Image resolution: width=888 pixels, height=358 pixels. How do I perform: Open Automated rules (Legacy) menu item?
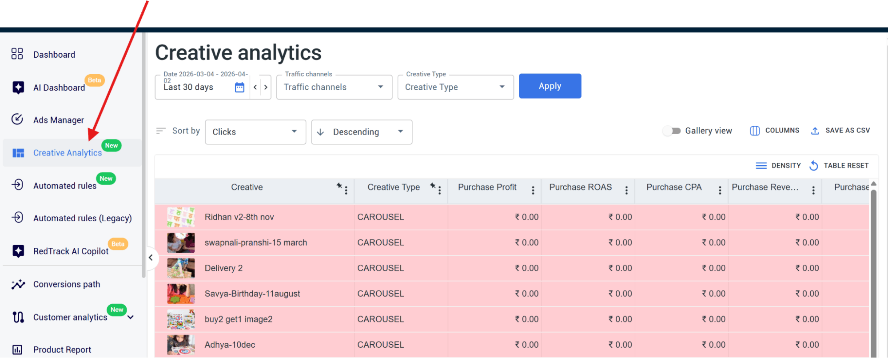83,218
